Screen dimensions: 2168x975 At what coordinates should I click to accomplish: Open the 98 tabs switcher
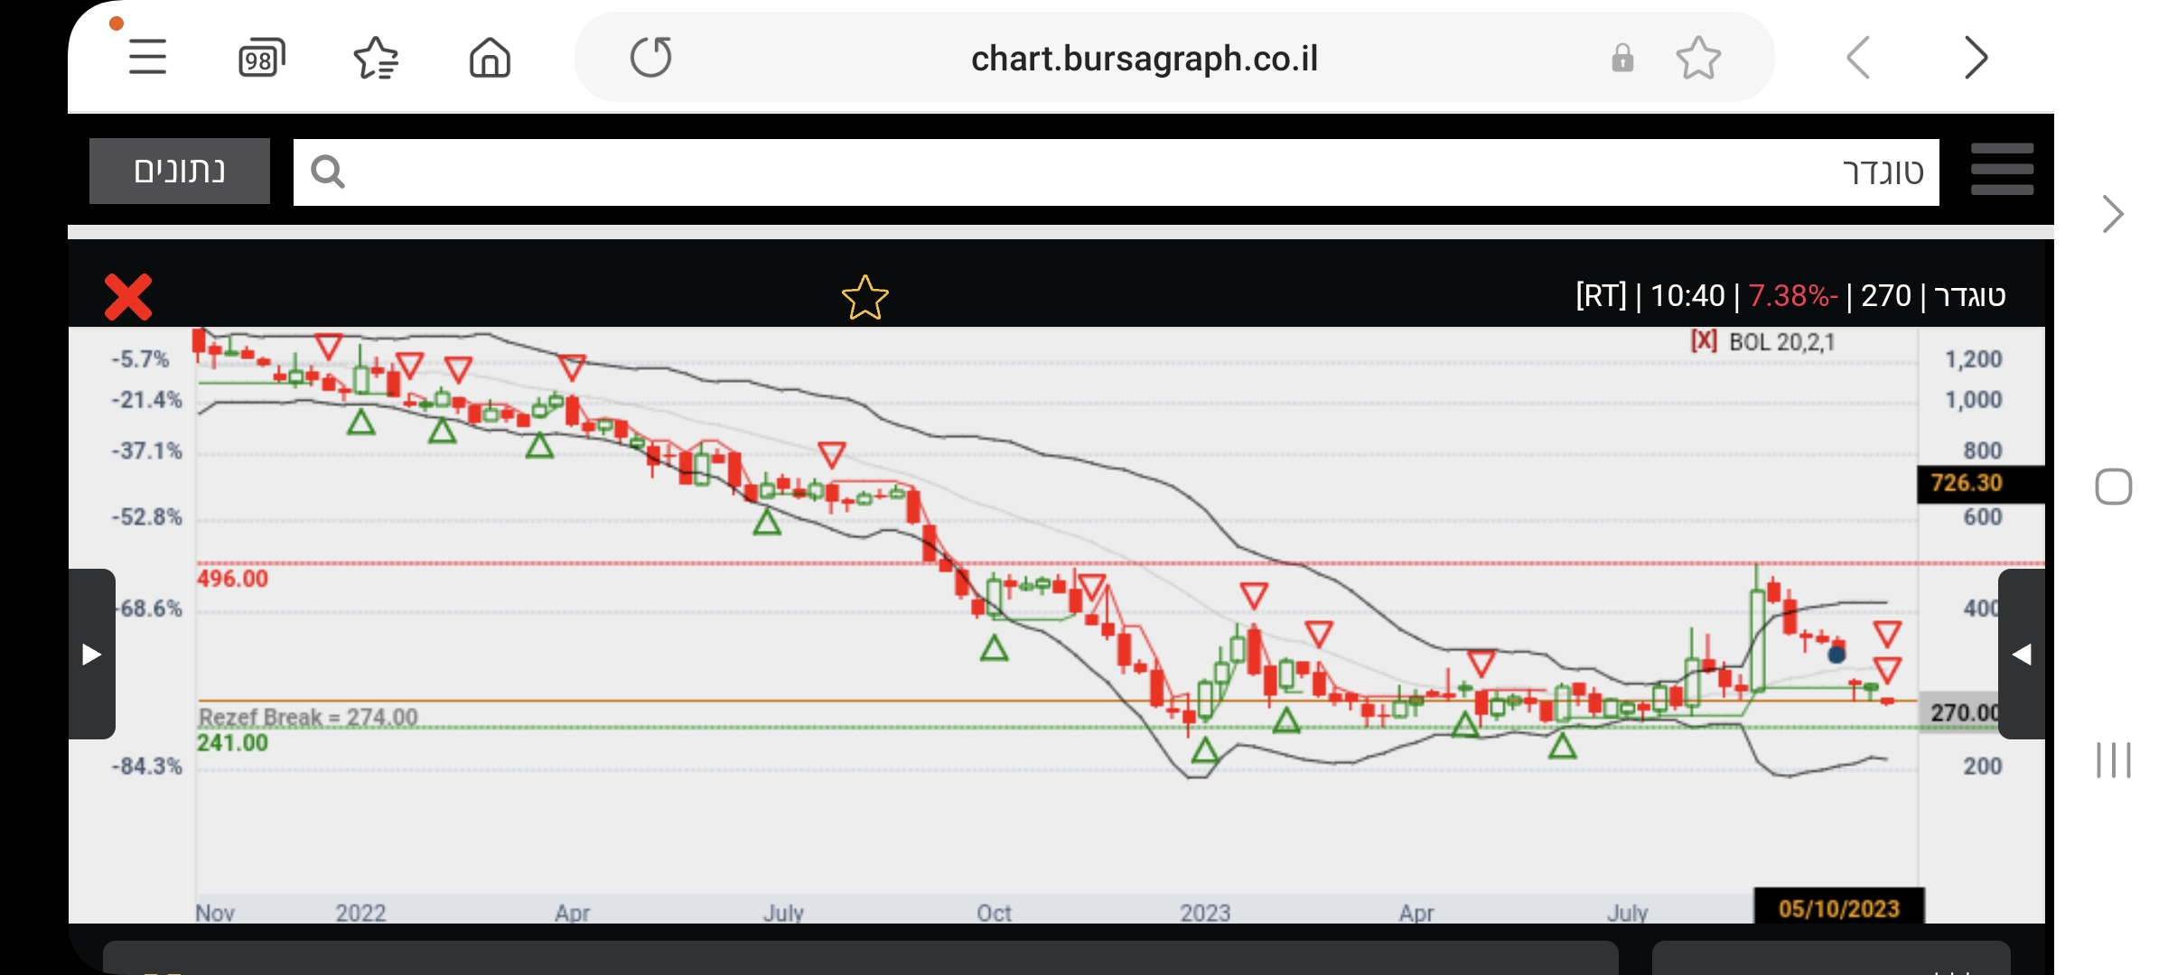coord(261,59)
